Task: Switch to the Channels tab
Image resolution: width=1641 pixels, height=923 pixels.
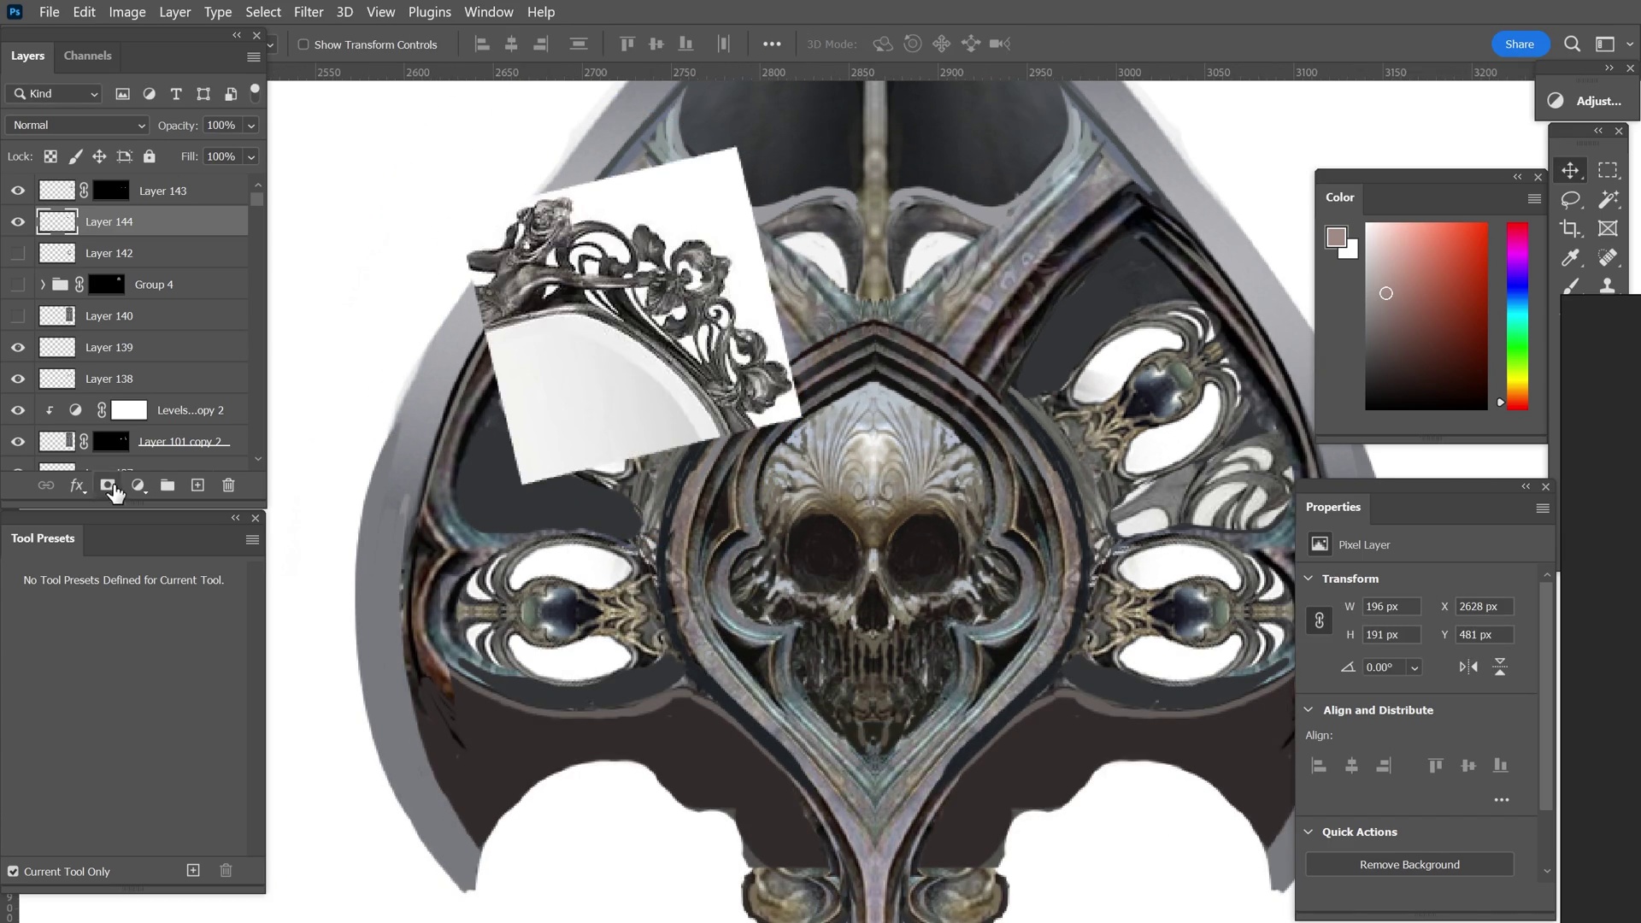Action: coord(88,56)
